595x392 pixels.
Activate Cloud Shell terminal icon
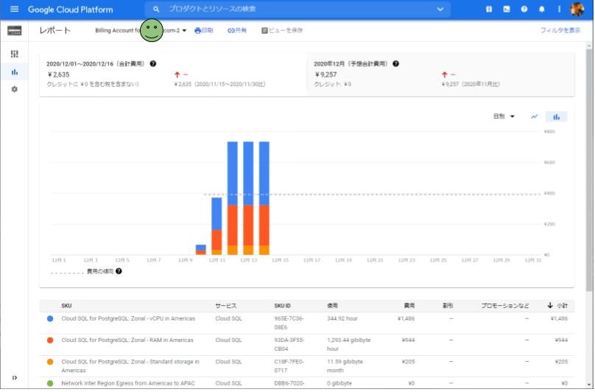507,9
